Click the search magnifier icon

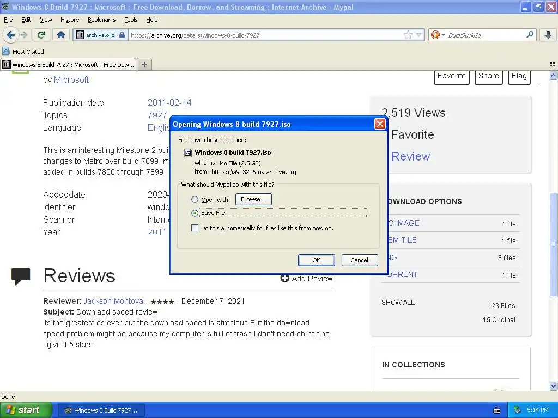pyautogui.click(x=530, y=35)
